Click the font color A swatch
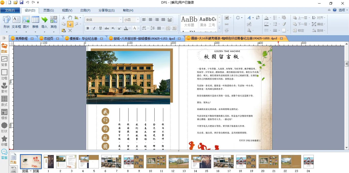This screenshot has height=173, width=349. (x=126, y=28)
